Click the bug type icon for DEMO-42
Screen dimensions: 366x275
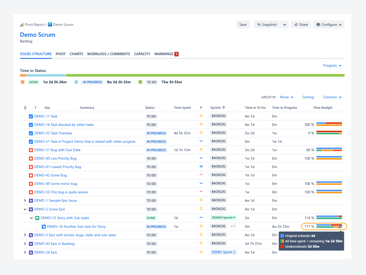[x=31, y=175]
